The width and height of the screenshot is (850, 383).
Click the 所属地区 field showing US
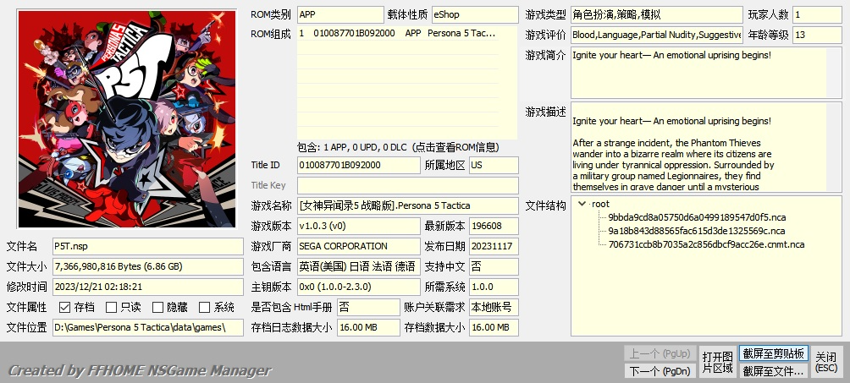click(x=494, y=165)
